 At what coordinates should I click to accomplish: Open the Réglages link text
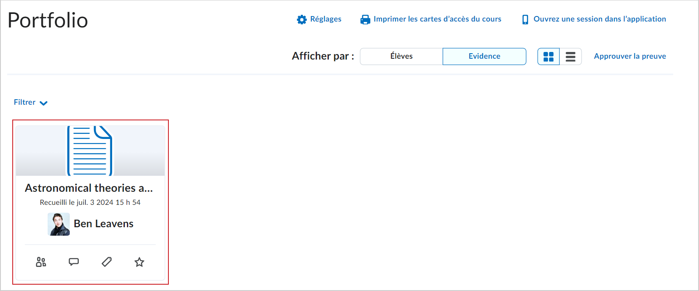(x=326, y=19)
